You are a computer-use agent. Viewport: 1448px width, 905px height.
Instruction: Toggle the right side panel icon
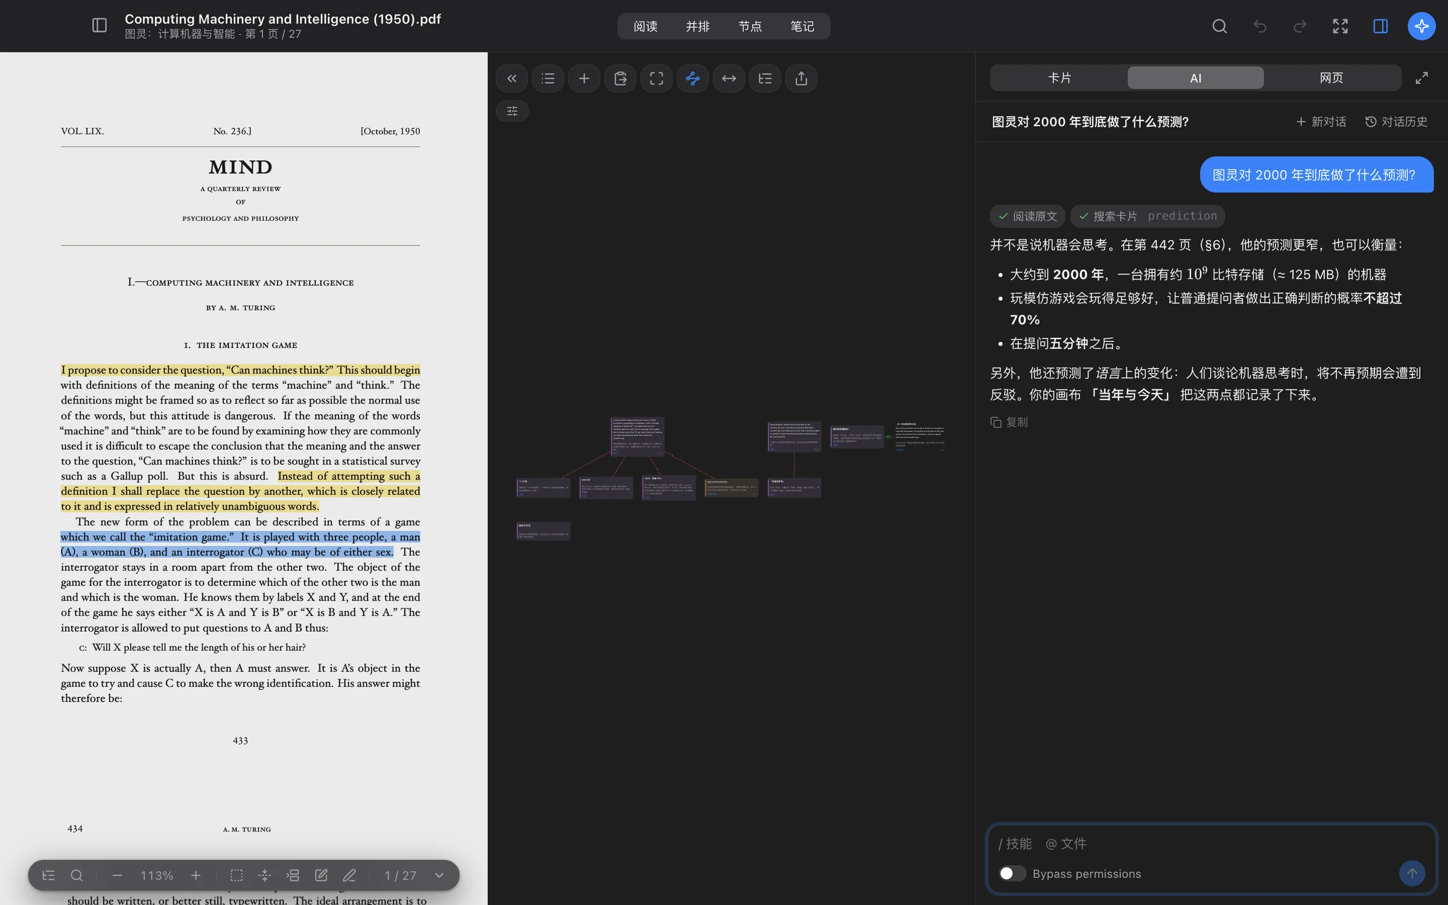click(x=1380, y=26)
